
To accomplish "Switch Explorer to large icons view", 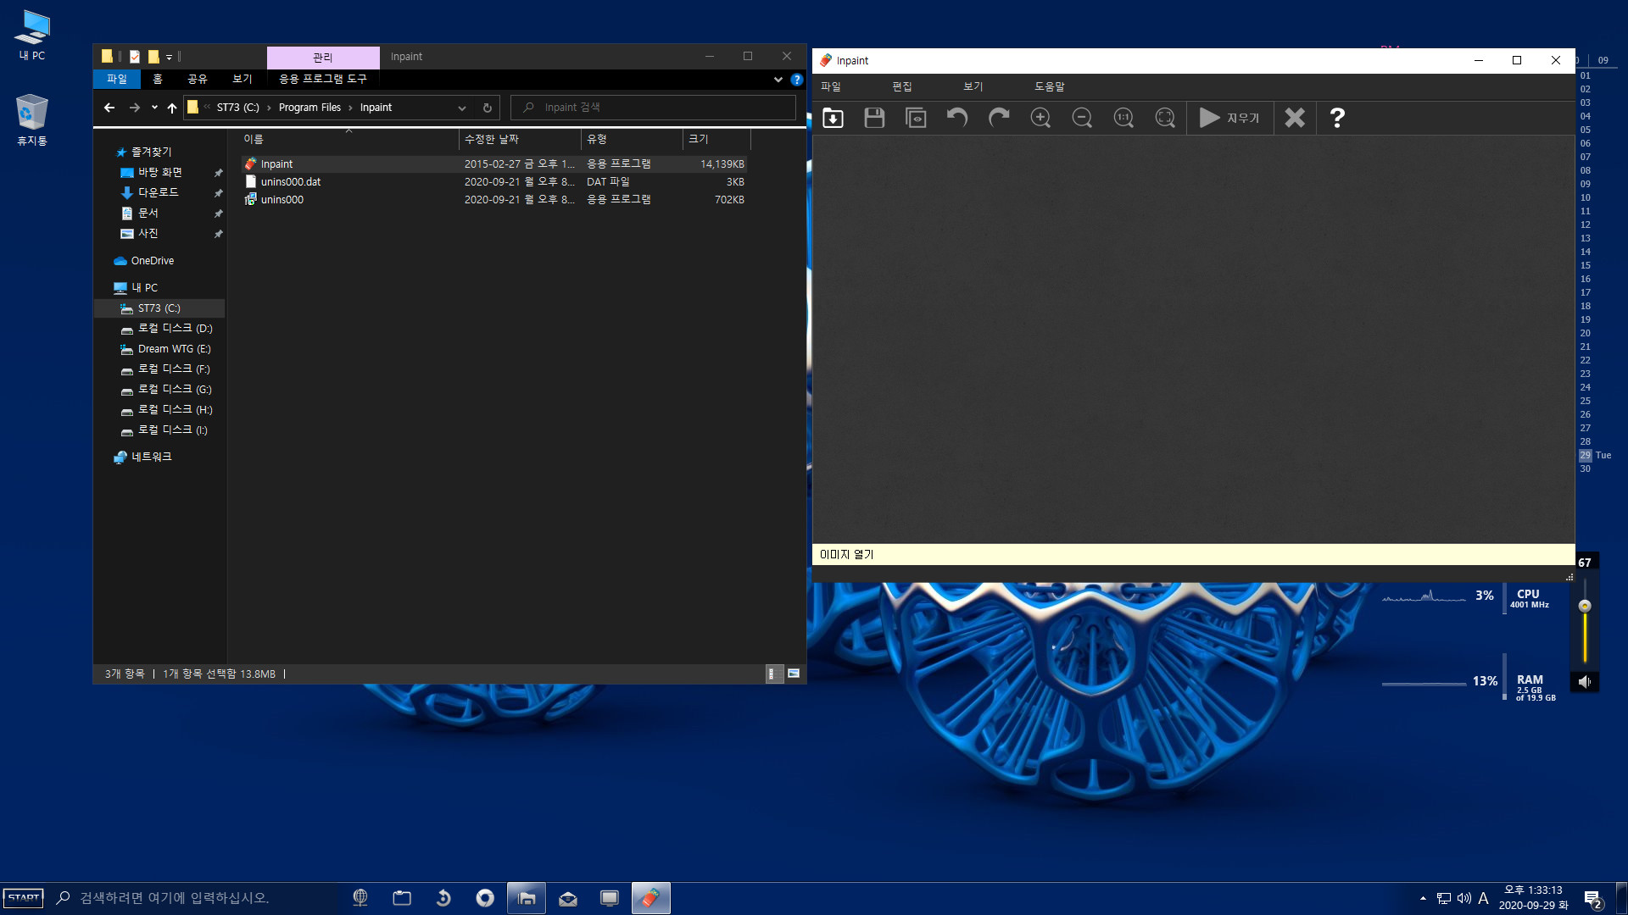I will click(x=794, y=674).
